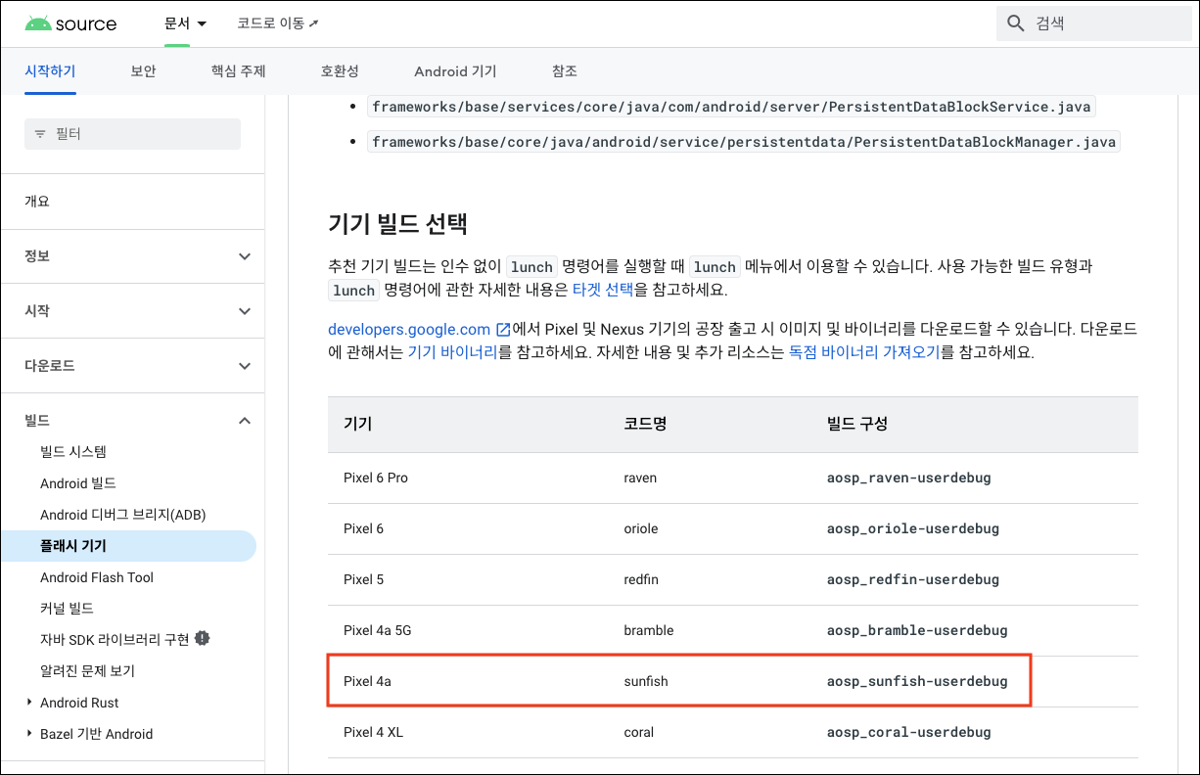Click the 빌드 구성 column header
The image size is (1200, 775).
click(x=857, y=425)
